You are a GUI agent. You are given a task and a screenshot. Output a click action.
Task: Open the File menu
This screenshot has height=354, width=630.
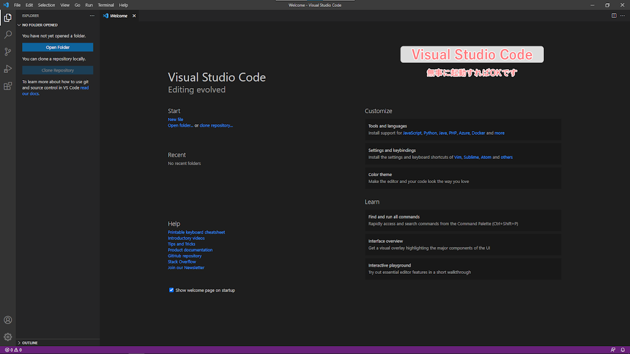(x=17, y=5)
